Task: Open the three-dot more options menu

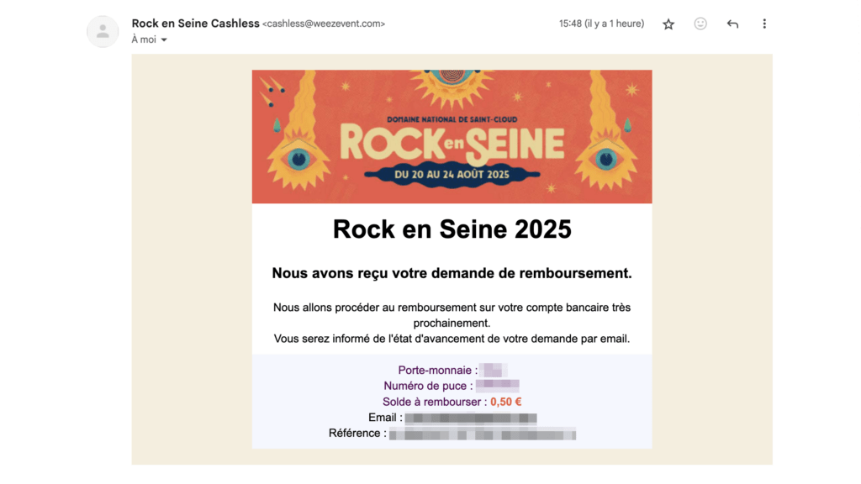Action: coord(763,24)
